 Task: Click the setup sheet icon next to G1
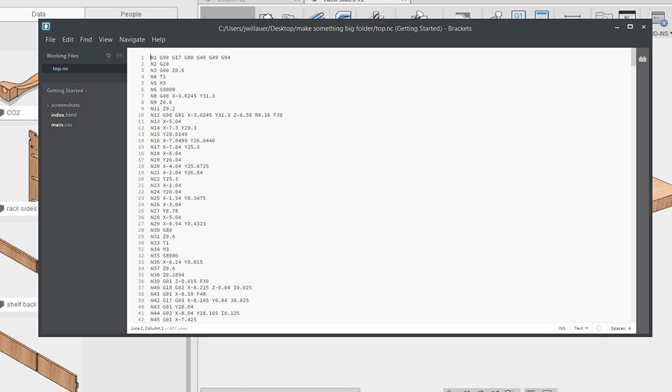click(x=542, y=16)
